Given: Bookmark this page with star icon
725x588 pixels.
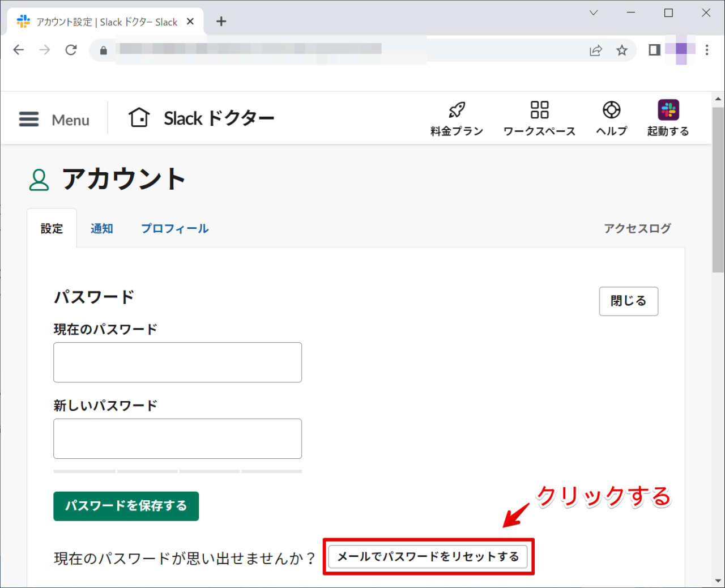Looking at the screenshot, I should click(622, 50).
